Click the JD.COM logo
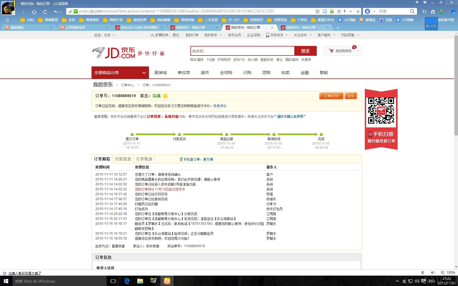 pyautogui.click(x=114, y=52)
